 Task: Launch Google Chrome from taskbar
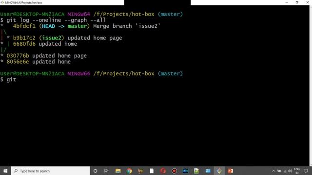coord(129,171)
